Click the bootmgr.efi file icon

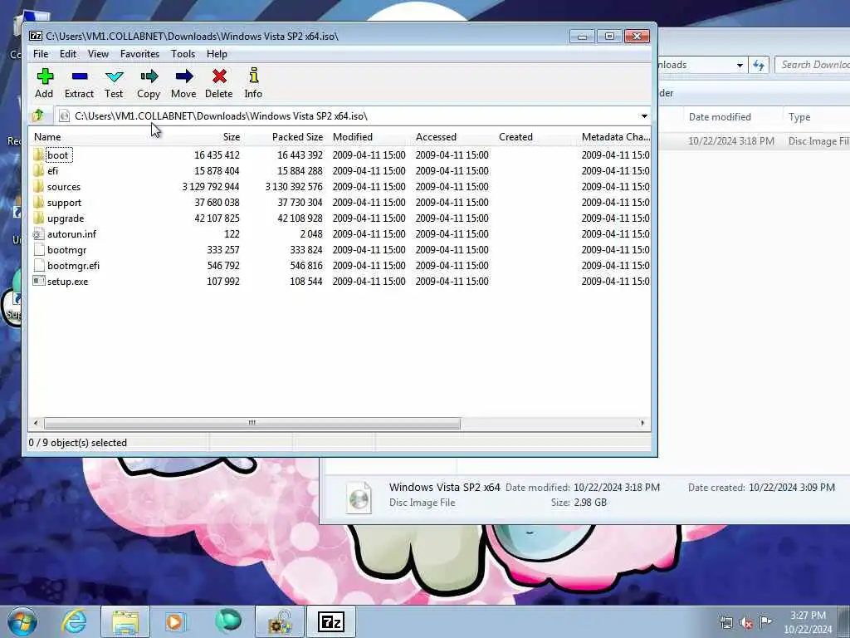(38, 265)
